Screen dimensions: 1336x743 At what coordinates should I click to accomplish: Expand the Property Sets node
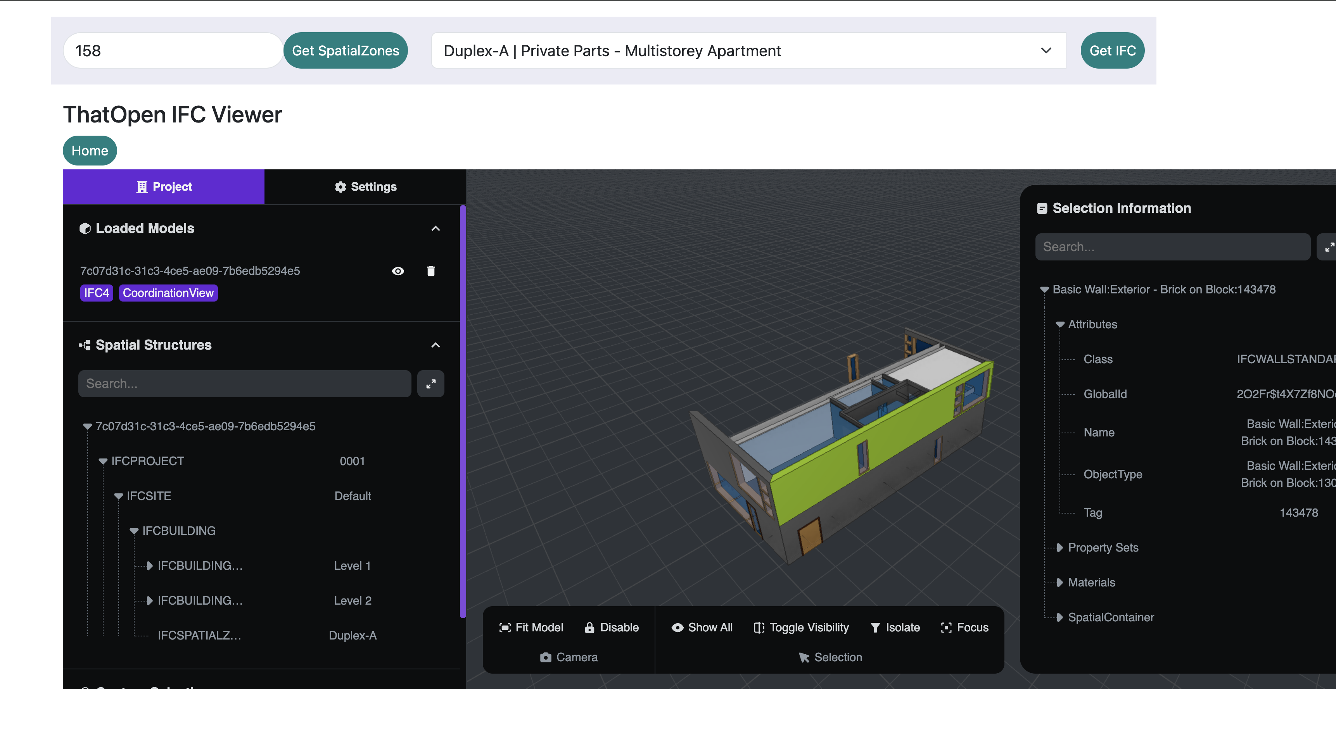1060,548
